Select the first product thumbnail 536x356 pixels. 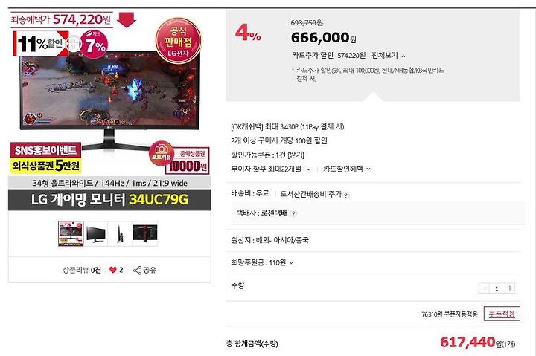coord(71,233)
